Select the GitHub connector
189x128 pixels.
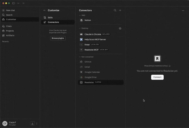(x=88, y=62)
